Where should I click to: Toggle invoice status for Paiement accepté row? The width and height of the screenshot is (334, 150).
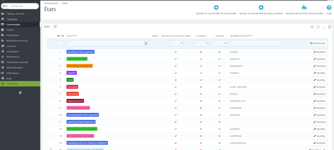[x=220, y=59]
